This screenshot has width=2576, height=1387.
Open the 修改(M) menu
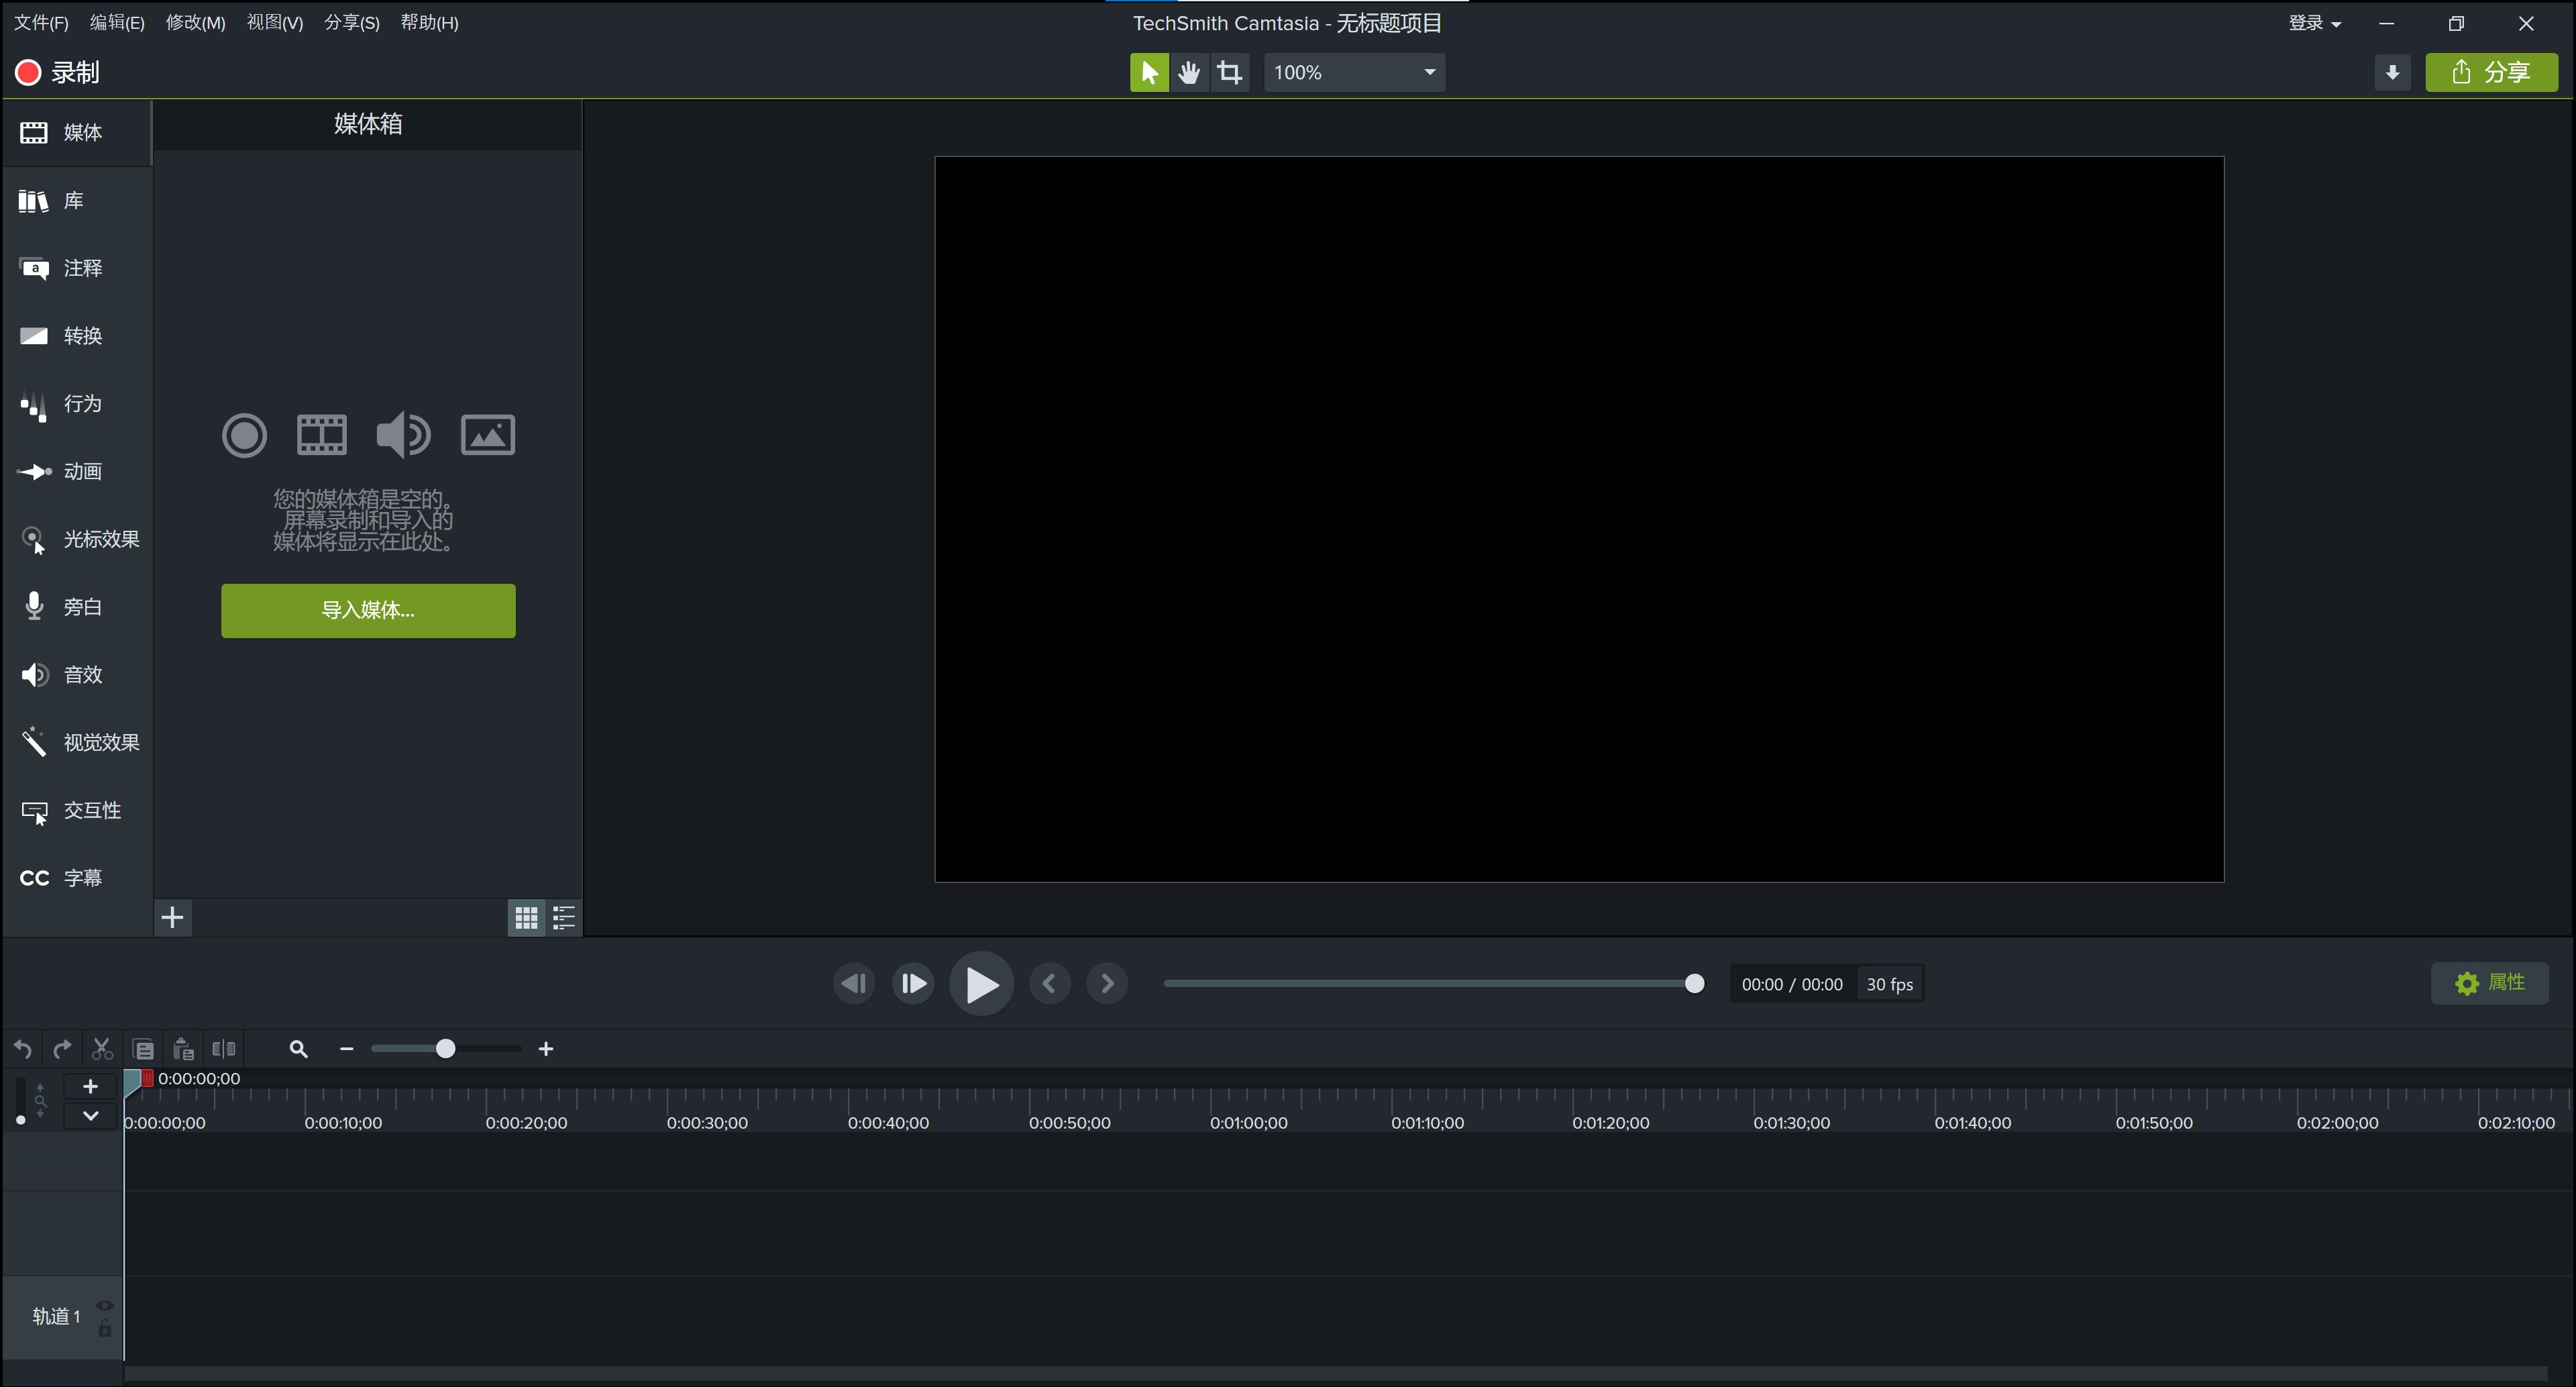click(x=195, y=23)
